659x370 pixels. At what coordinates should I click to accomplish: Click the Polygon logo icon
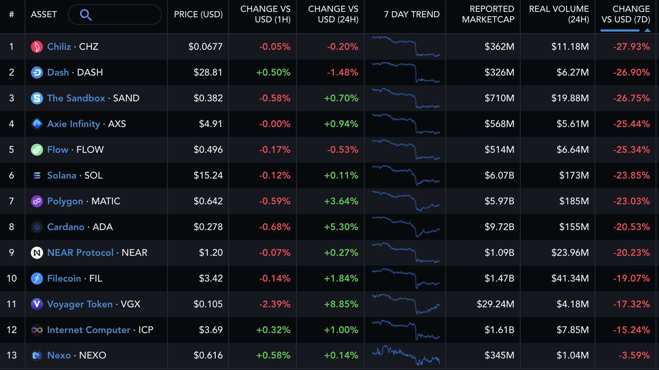[37, 201]
